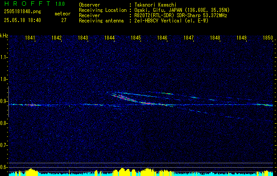Click the date 25.05.18 18:40

pos(22,20)
